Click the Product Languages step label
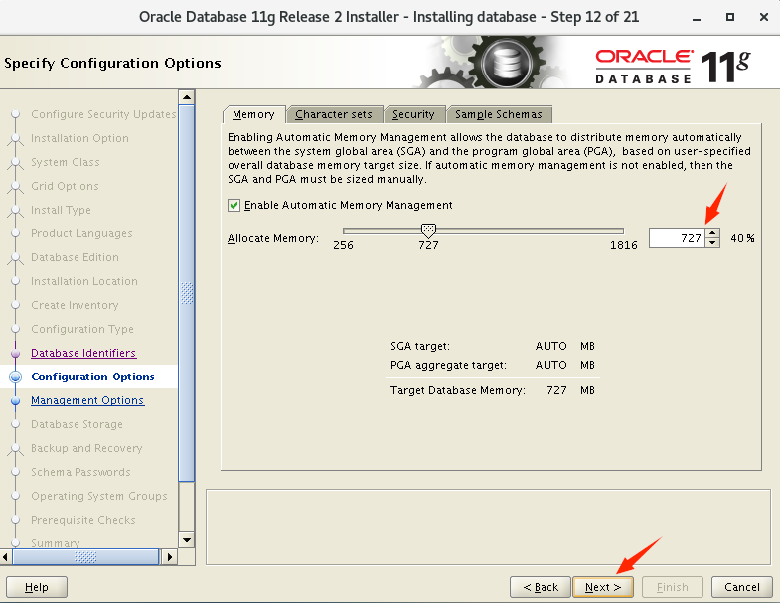The image size is (780, 603). coord(81,233)
